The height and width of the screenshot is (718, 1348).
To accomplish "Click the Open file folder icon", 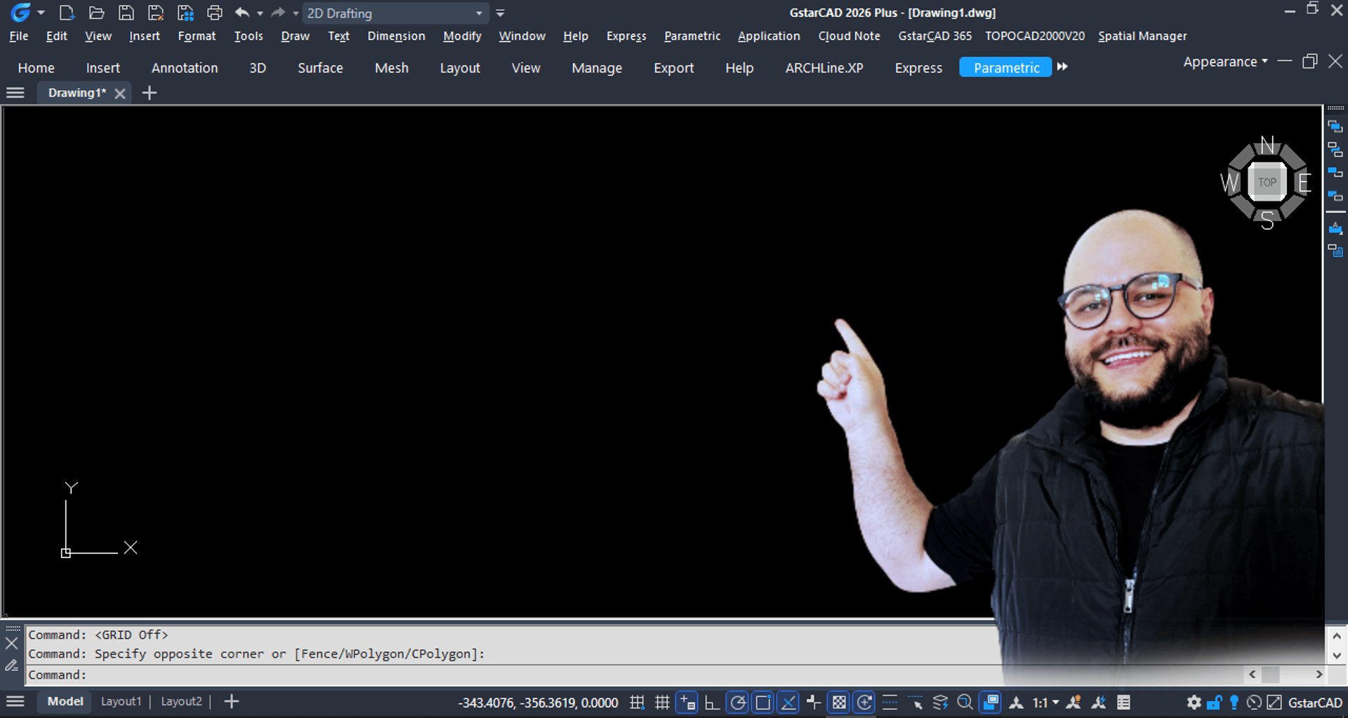I will pos(96,13).
